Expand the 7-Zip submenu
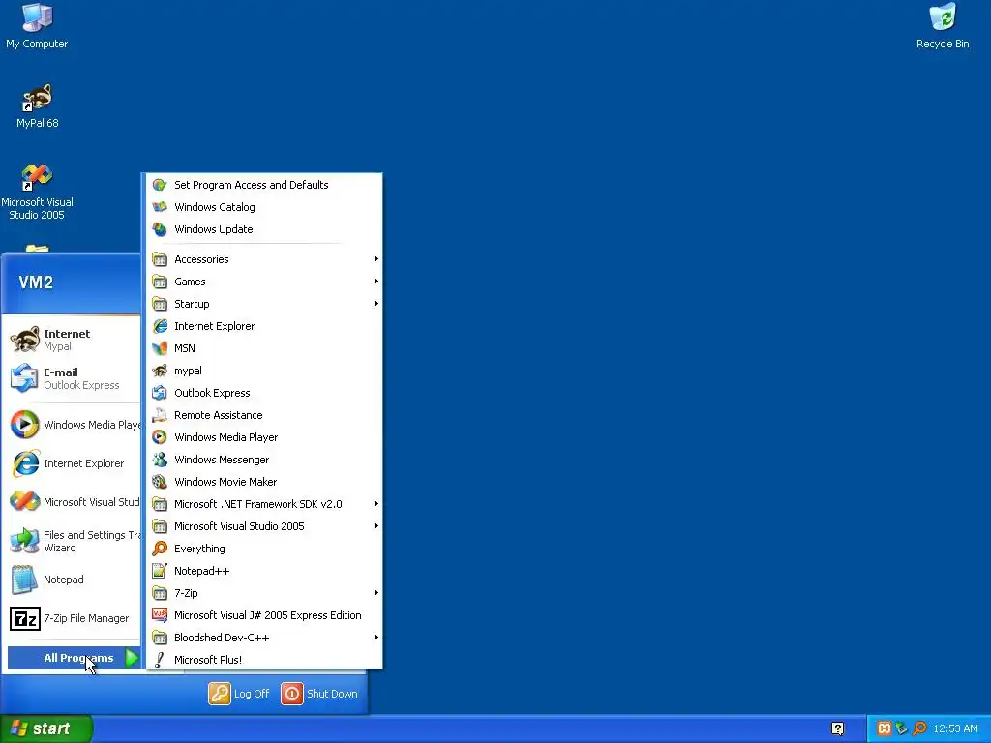The height and width of the screenshot is (743, 991). (x=265, y=593)
